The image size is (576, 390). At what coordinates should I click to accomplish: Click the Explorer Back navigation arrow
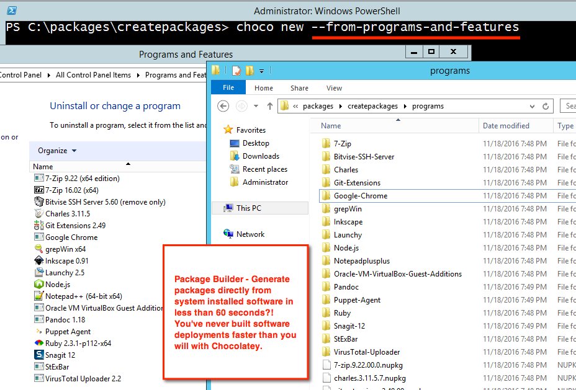tap(223, 106)
